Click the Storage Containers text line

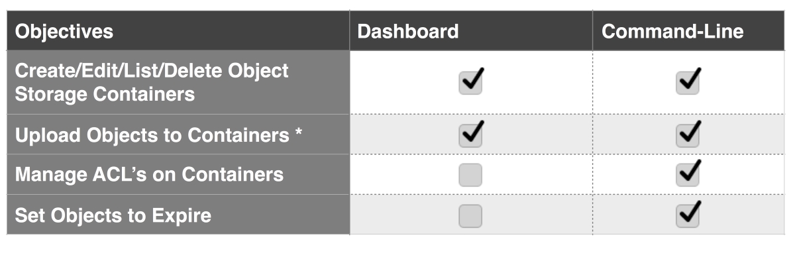pyautogui.click(x=105, y=94)
